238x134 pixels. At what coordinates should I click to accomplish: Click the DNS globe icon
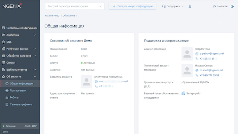click(x=3, y=42)
